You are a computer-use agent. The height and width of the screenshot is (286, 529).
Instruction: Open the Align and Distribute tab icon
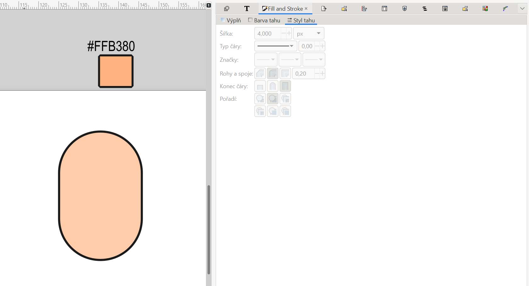coord(364,9)
